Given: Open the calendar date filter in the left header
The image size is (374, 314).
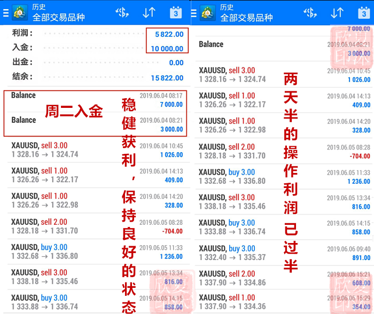Looking at the screenshot, I should pos(176,13).
